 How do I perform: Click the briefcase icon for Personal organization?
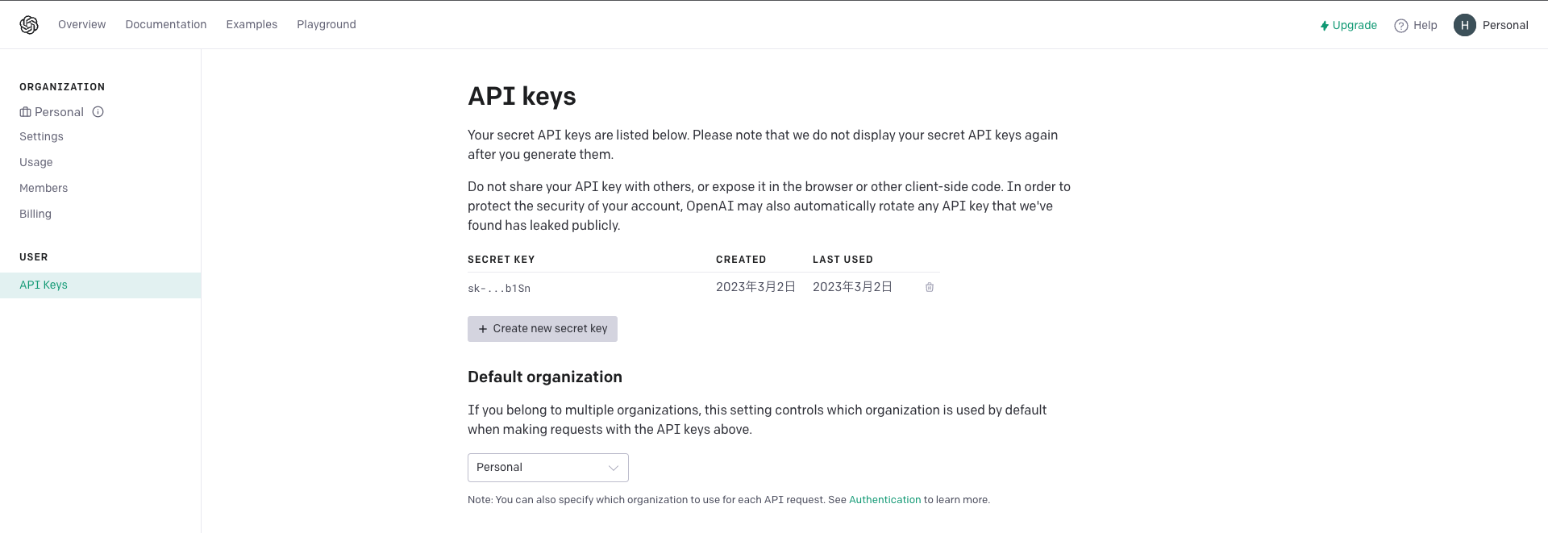pos(26,112)
